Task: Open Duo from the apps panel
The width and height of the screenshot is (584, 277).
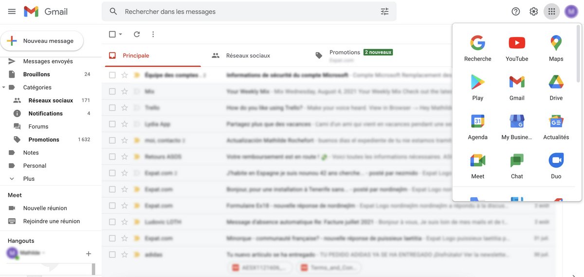Action: 556,167
